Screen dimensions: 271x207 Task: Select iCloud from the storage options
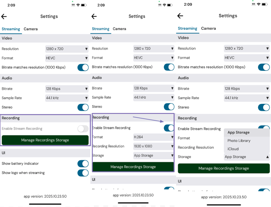pyautogui.click(x=233, y=149)
